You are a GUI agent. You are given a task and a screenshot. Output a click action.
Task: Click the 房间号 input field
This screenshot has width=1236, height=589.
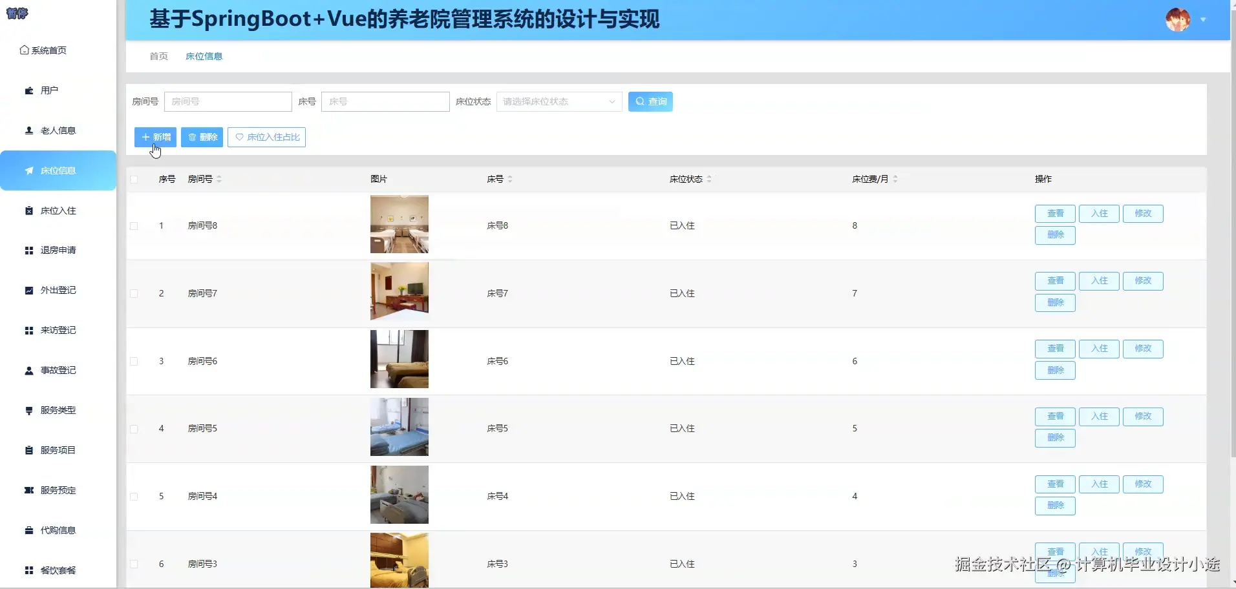(x=228, y=101)
